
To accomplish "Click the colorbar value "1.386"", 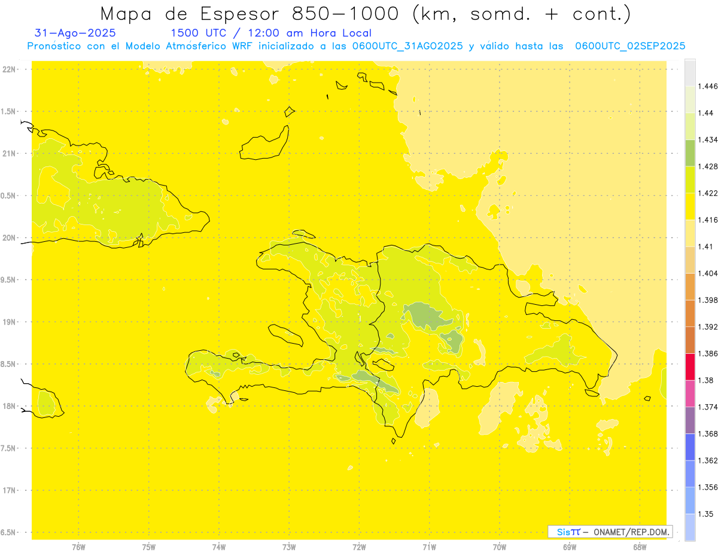I will tap(707, 353).
